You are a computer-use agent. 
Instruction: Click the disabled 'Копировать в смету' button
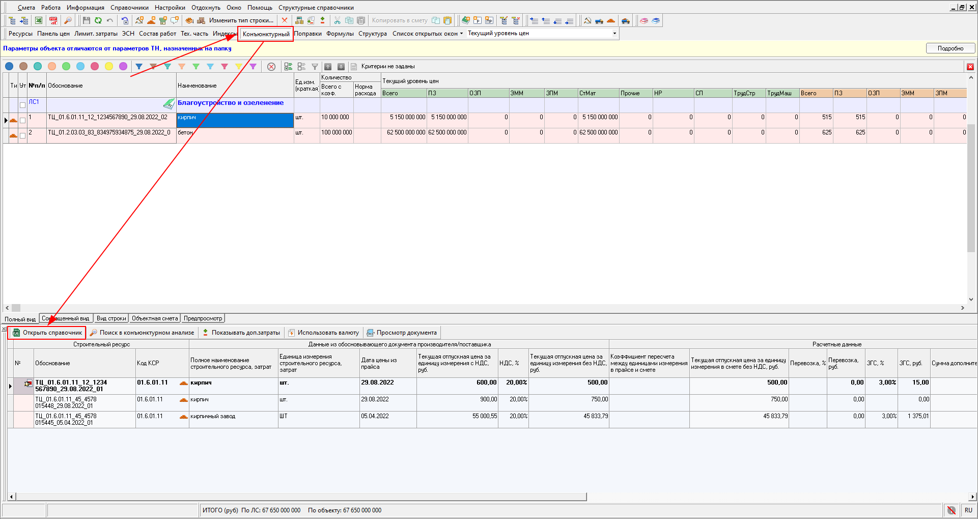pyautogui.click(x=400, y=20)
